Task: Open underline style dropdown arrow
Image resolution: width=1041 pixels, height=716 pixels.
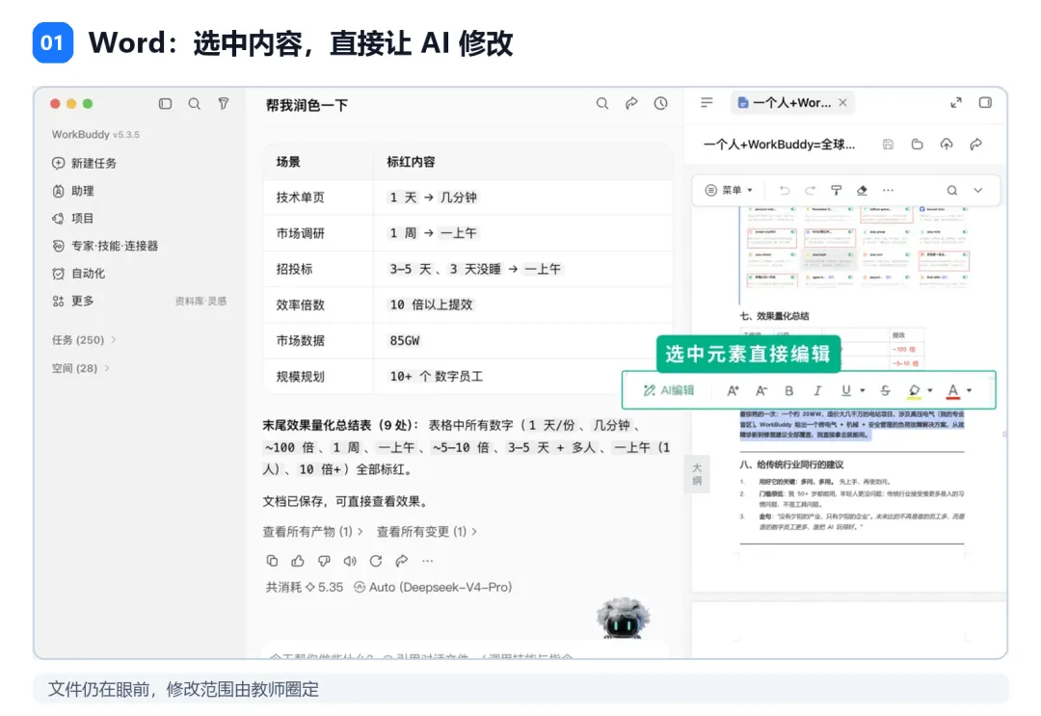Action: point(863,391)
